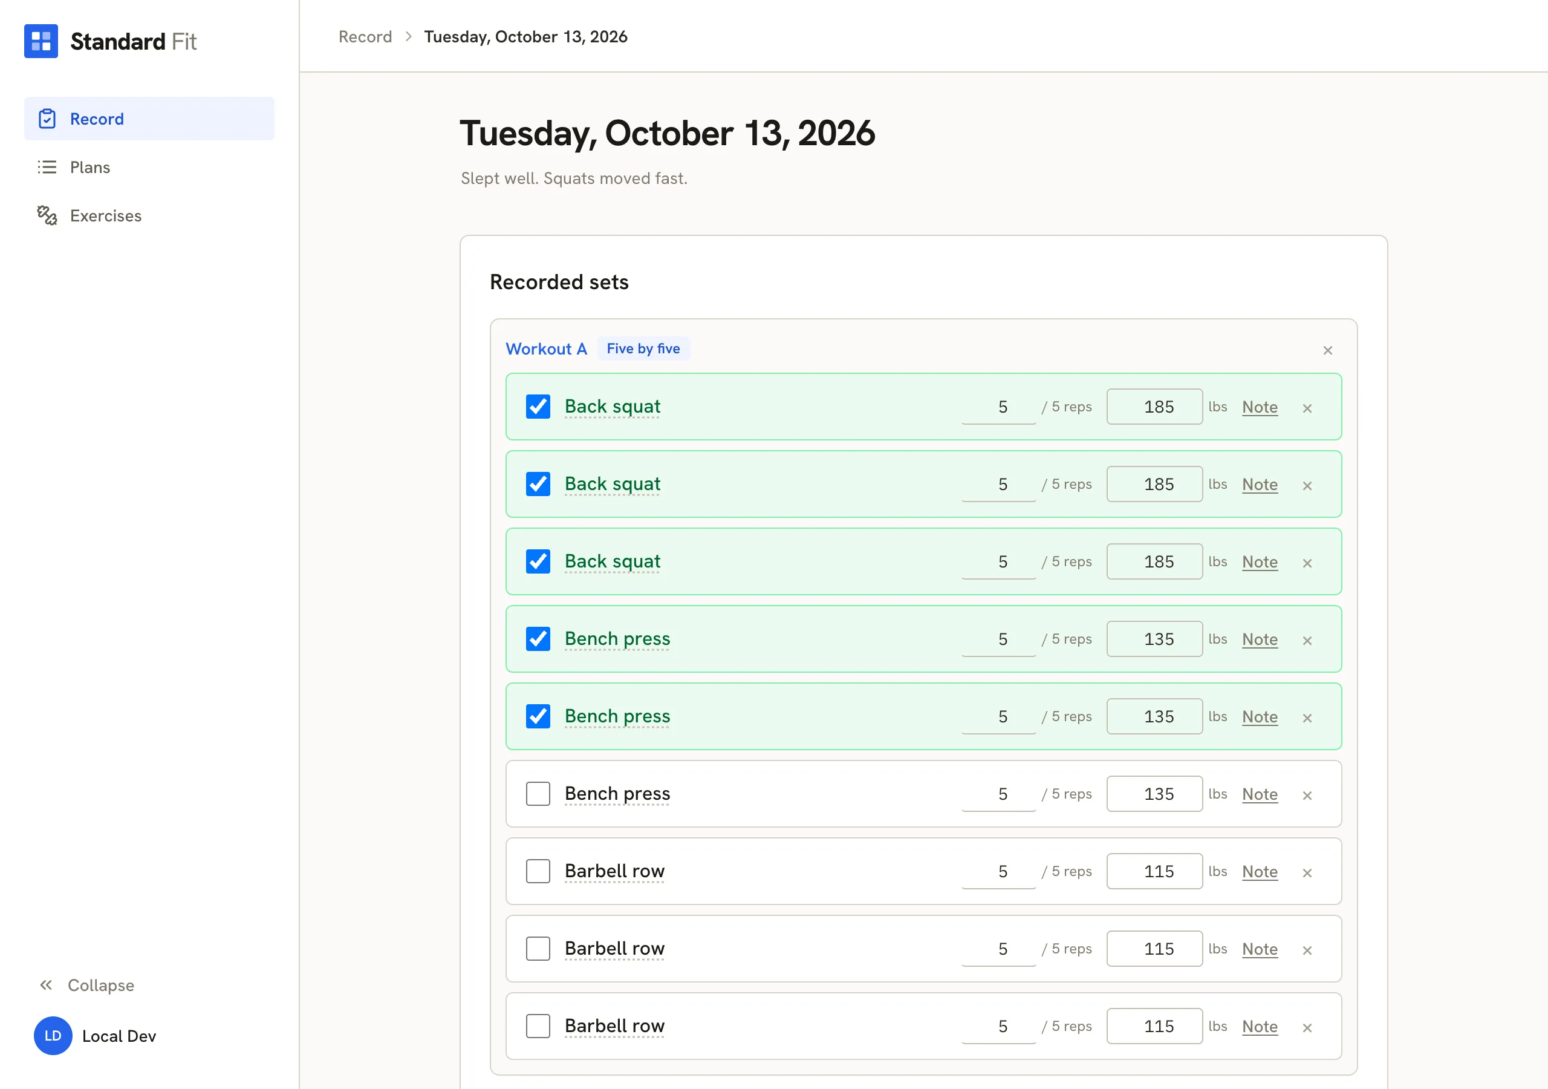The image size is (1548, 1089).
Task: Open the Workout A link
Action: (x=547, y=349)
